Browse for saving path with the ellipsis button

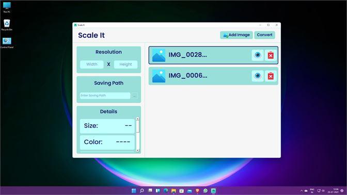pos(134,96)
